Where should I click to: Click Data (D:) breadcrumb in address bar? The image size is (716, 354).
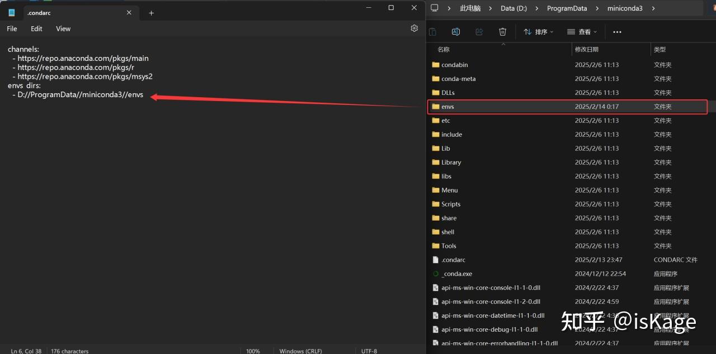[514, 8]
